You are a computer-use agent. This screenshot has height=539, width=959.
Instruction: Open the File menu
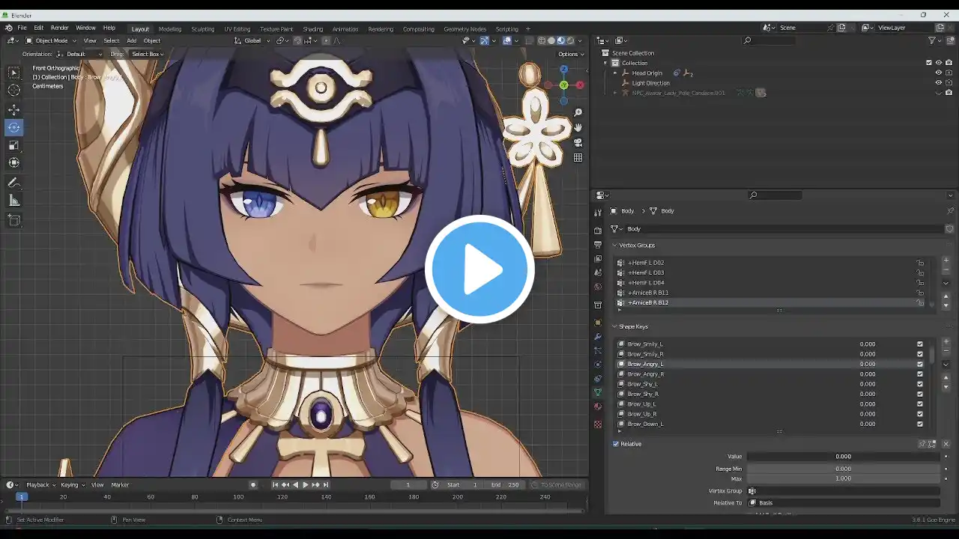[x=22, y=28]
